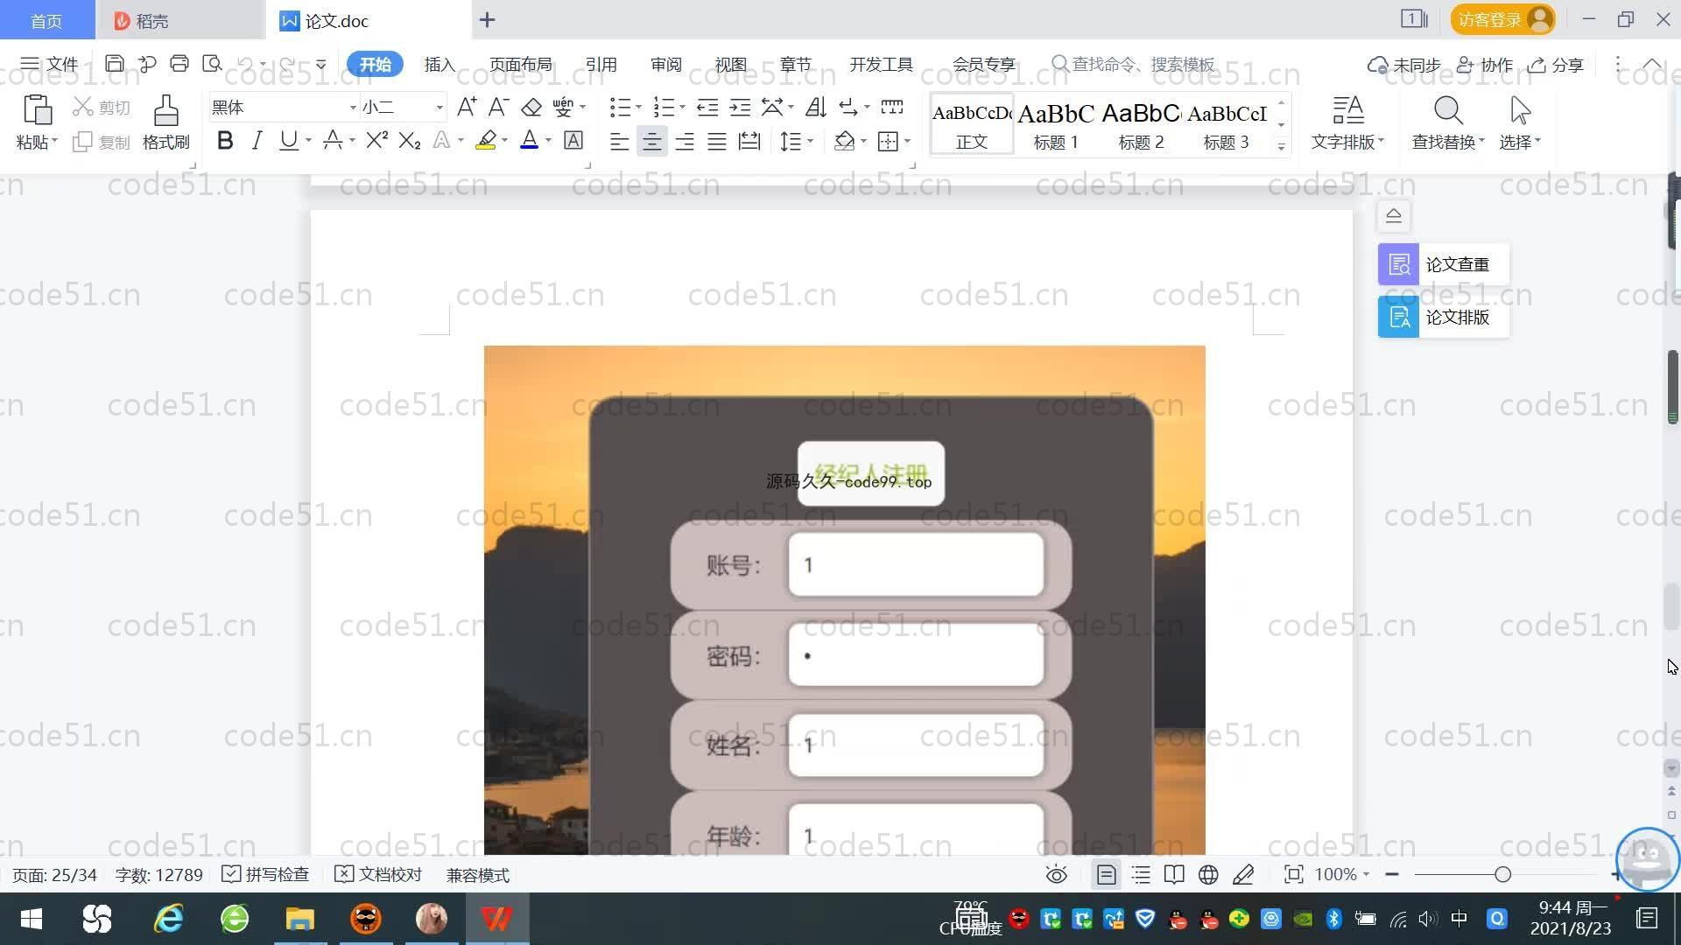Increase paragraph indent
Viewport: 1681px width, 945px height.
pos(740,107)
